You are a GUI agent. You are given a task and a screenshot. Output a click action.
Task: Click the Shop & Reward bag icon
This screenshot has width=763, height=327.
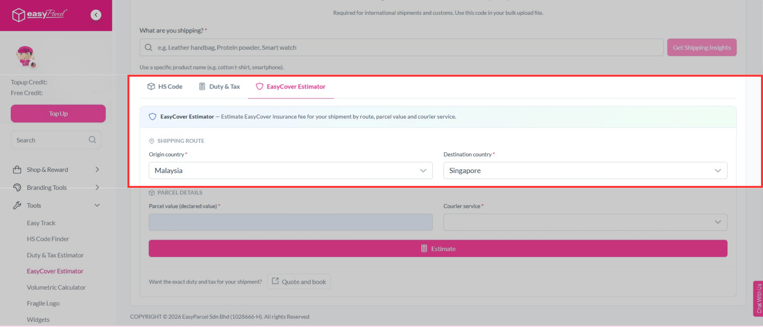click(17, 169)
